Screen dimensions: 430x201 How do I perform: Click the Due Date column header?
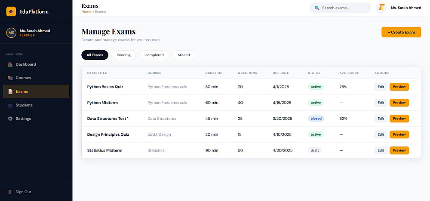pos(281,73)
